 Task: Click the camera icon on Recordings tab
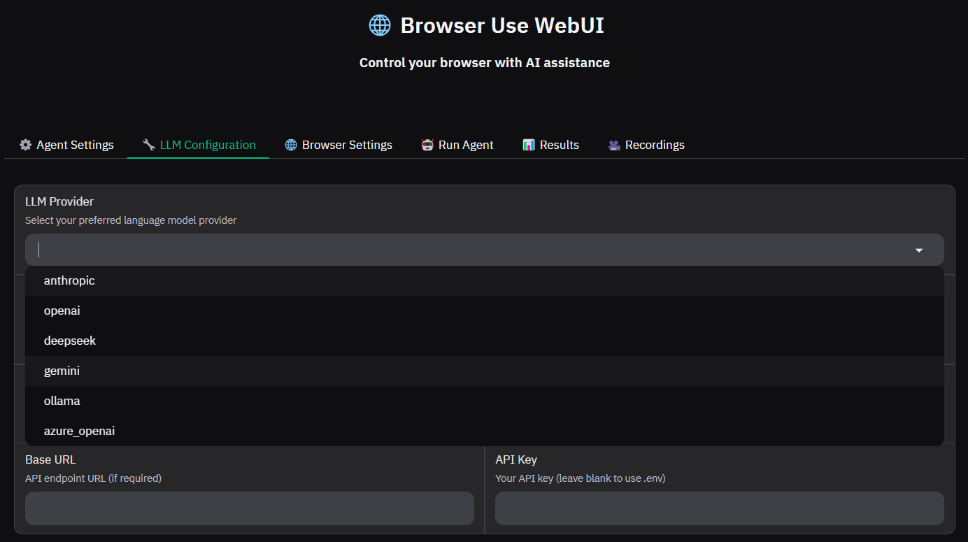pos(614,145)
